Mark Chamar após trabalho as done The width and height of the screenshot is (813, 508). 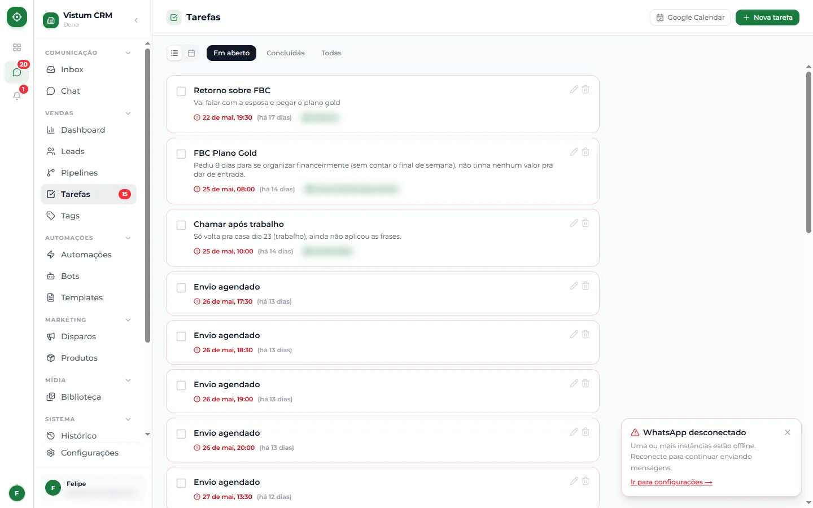click(181, 225)
